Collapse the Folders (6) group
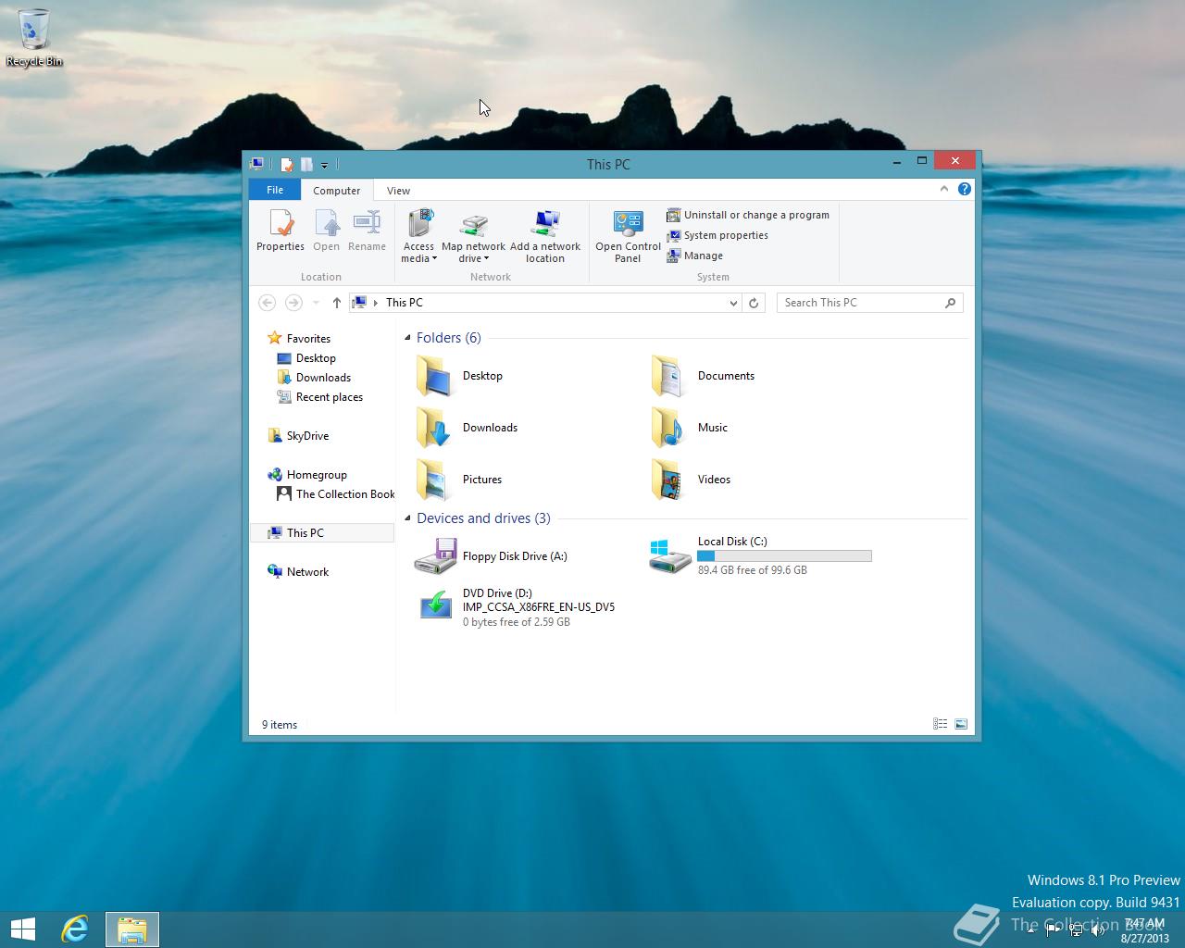Viewport: 1185px width, 948px height. point(407,338)
